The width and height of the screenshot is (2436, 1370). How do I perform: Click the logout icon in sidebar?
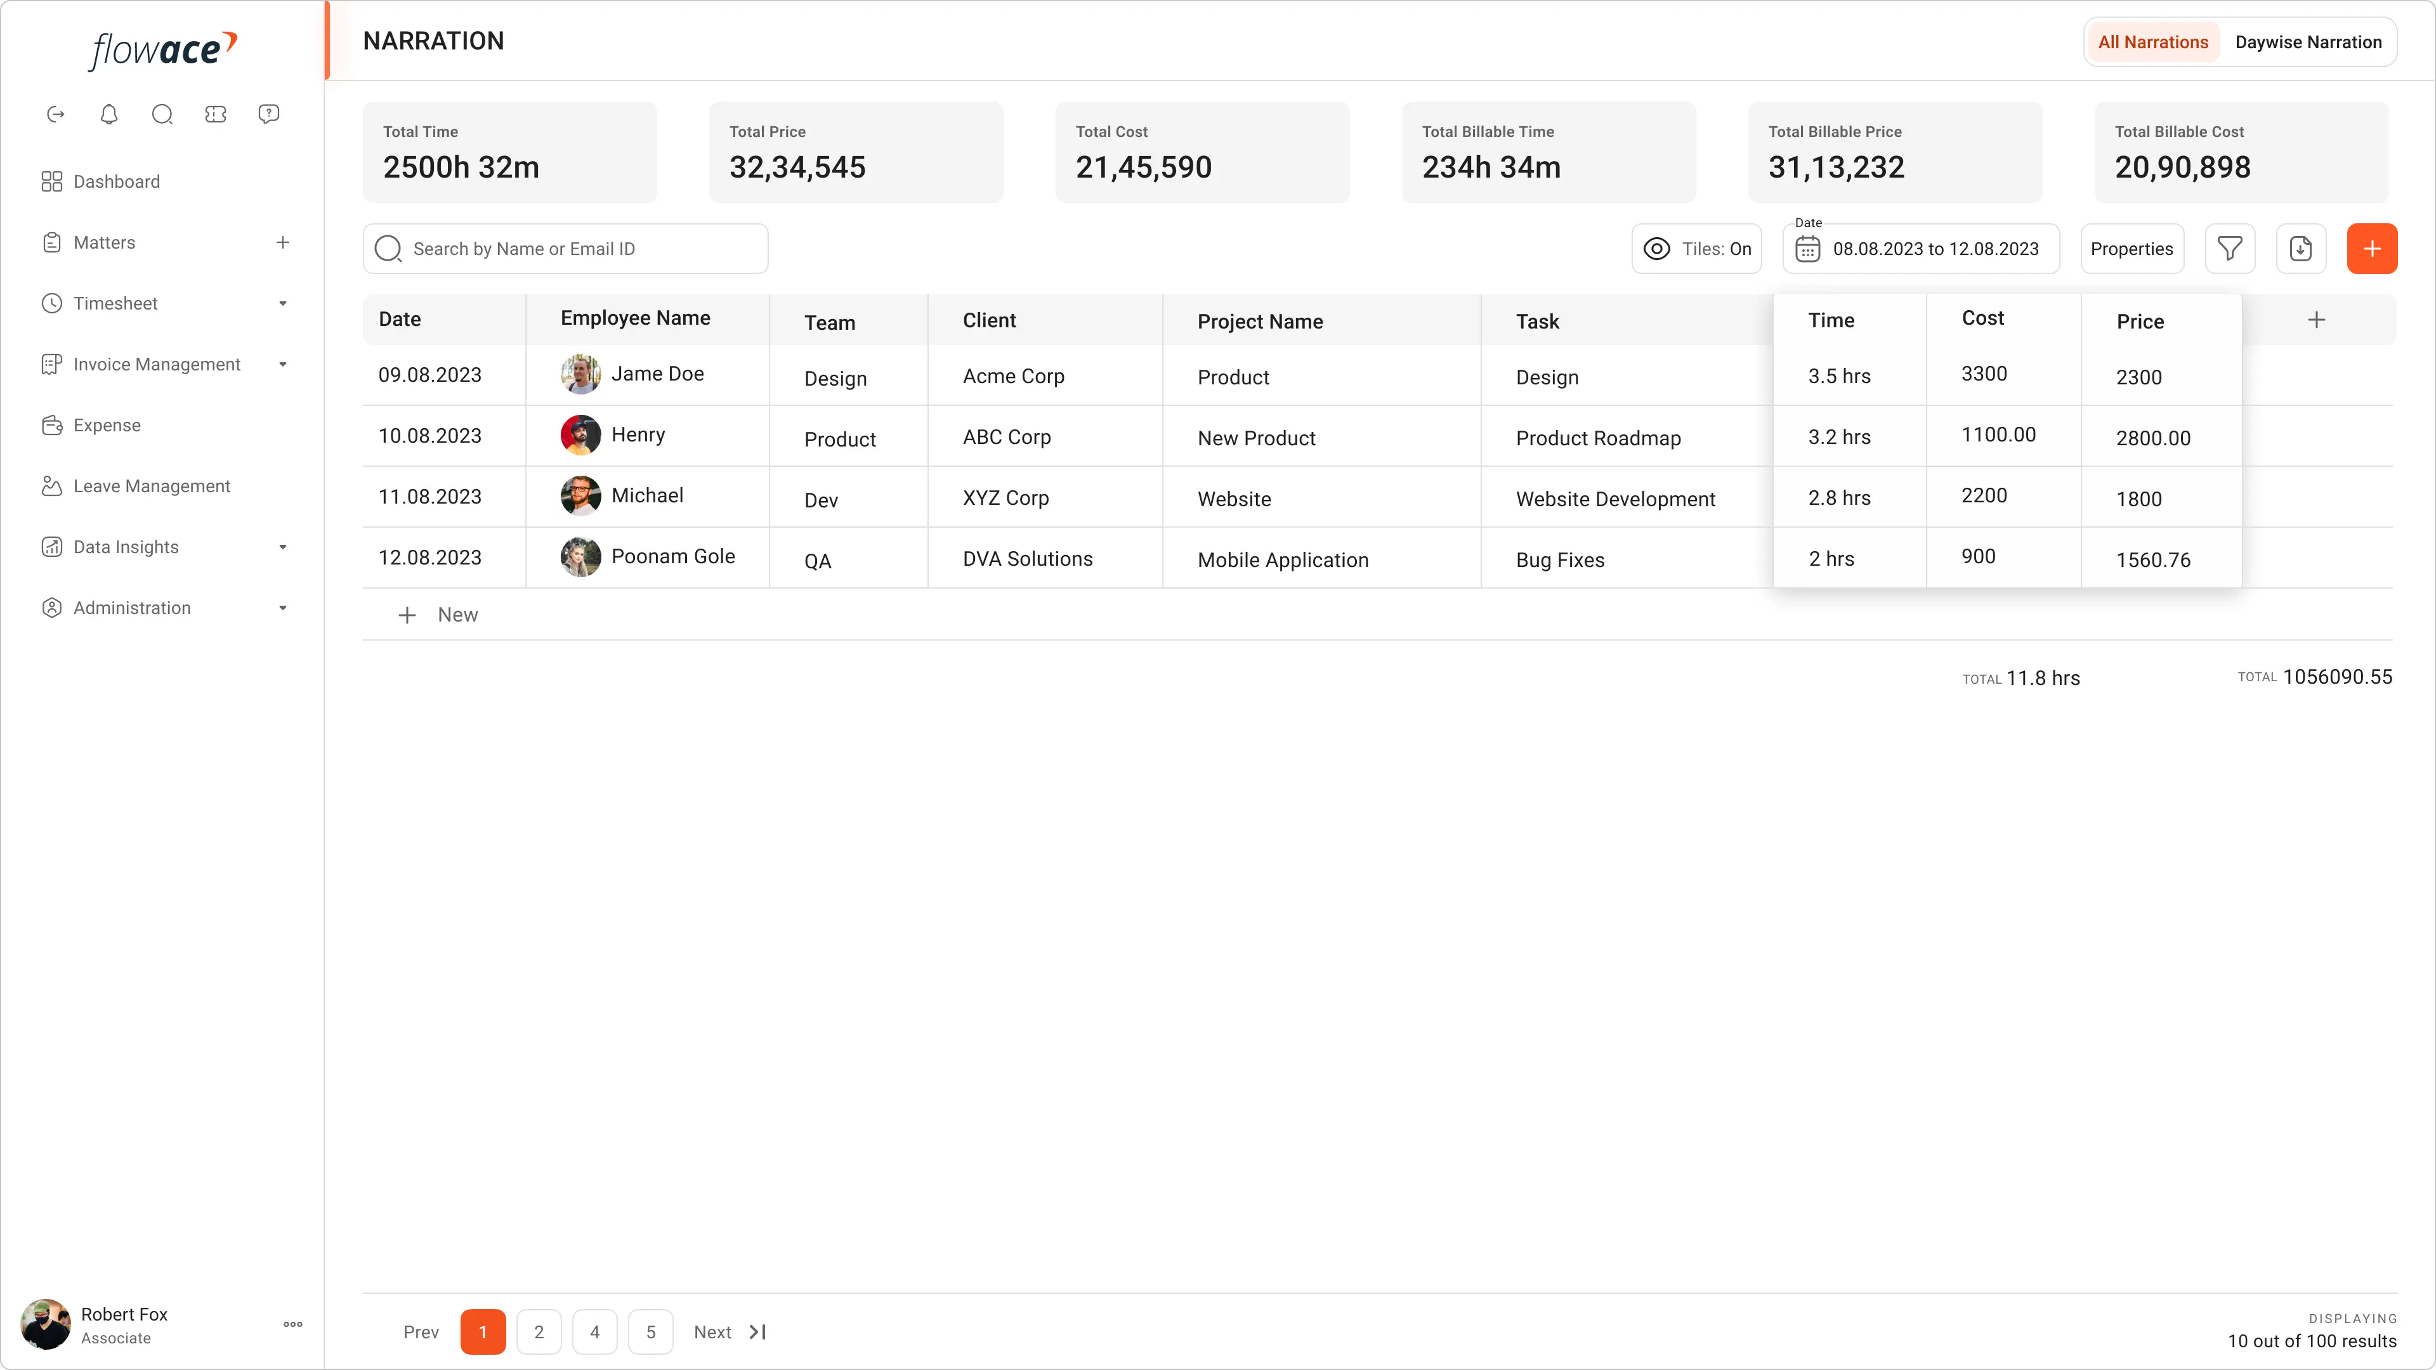coord(56,114)
